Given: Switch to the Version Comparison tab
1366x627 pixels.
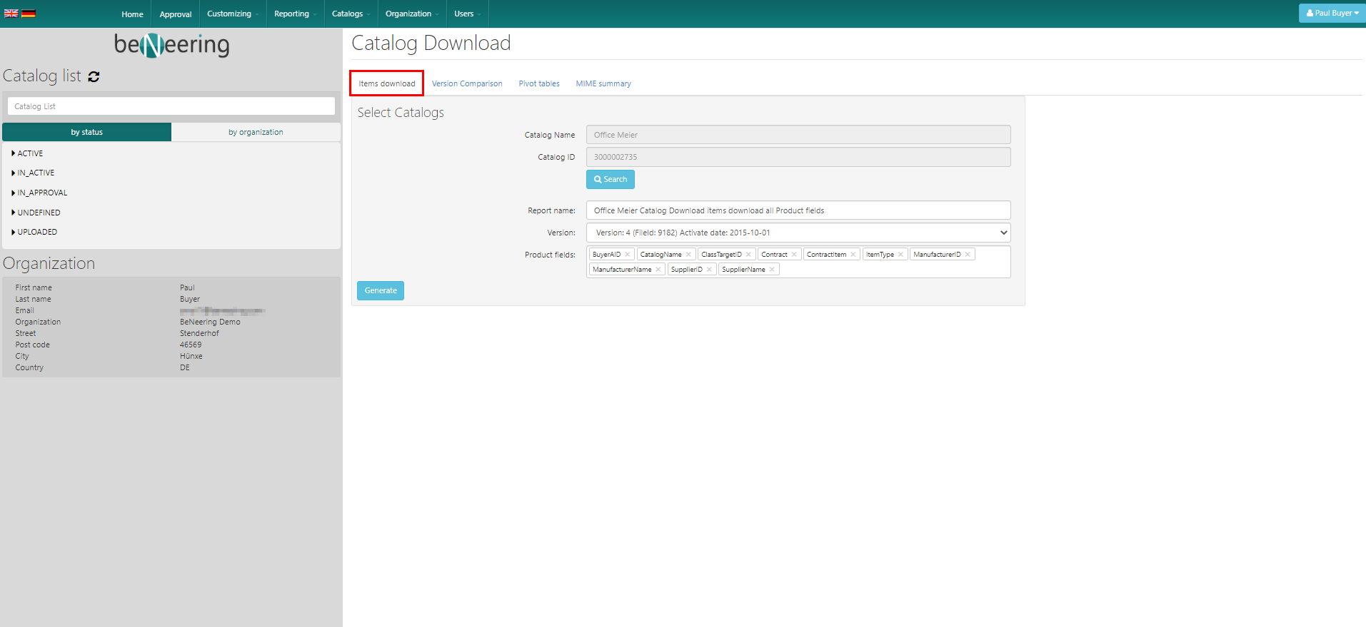Looking at the screenshot, I should pos(467,83).
